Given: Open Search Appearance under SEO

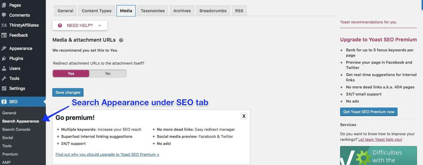Looking at the screenshot, I should [x=20, y=121].
